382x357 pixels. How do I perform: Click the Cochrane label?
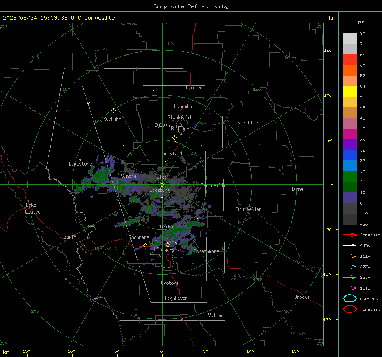click(x=139, y=237)
